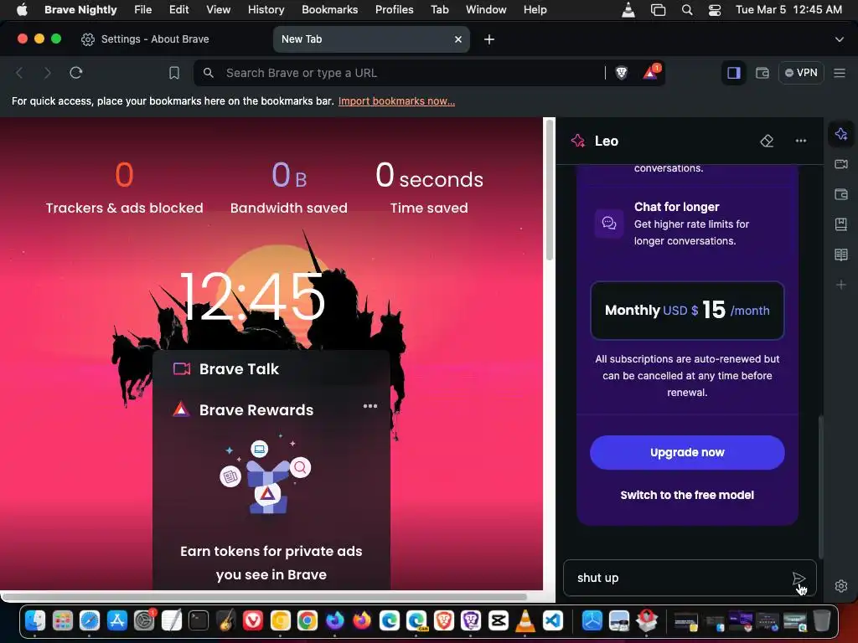Open the Brave main menu
This screenshot has height=643, width=858.
[x=840, y=73]
